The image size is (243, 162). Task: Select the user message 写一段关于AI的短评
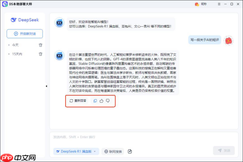205,40
